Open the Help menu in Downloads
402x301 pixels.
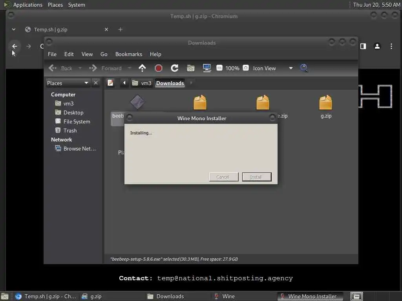pos(155,54)
